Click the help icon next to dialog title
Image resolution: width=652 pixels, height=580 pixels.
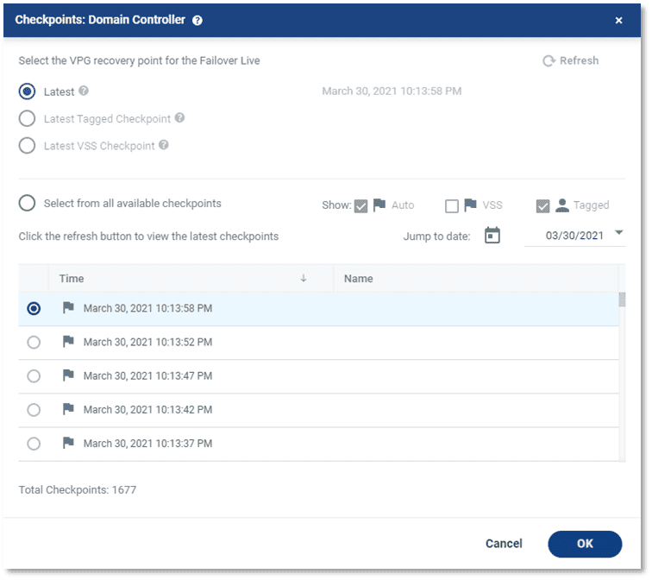pos(197,20)
